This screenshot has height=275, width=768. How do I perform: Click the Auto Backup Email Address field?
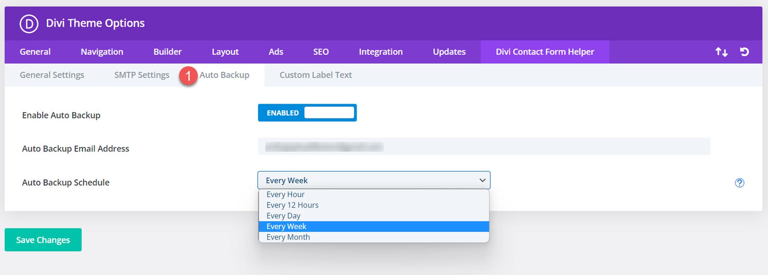coord(484,146)
